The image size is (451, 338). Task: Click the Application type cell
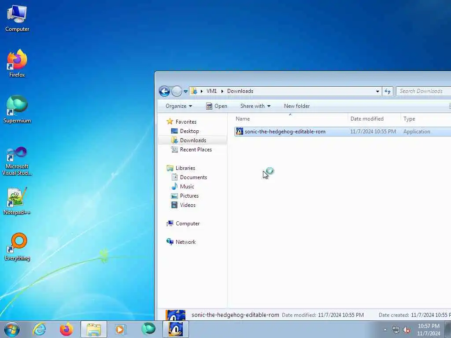click(417, 132)
